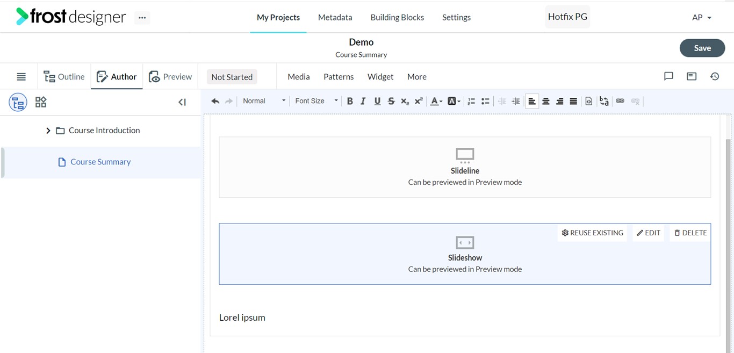Click the undo arrow icon
This screenshot has height=353, width=734.
click(x=215, y=101)
